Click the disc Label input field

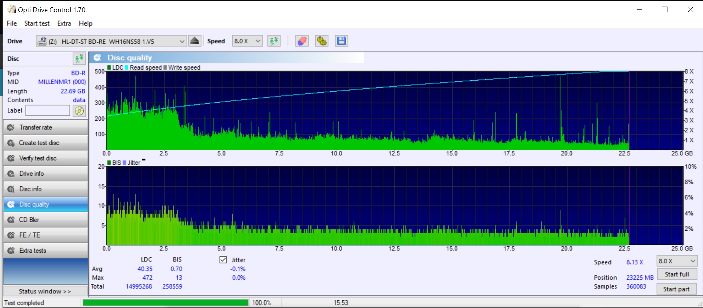coord(48,110)
